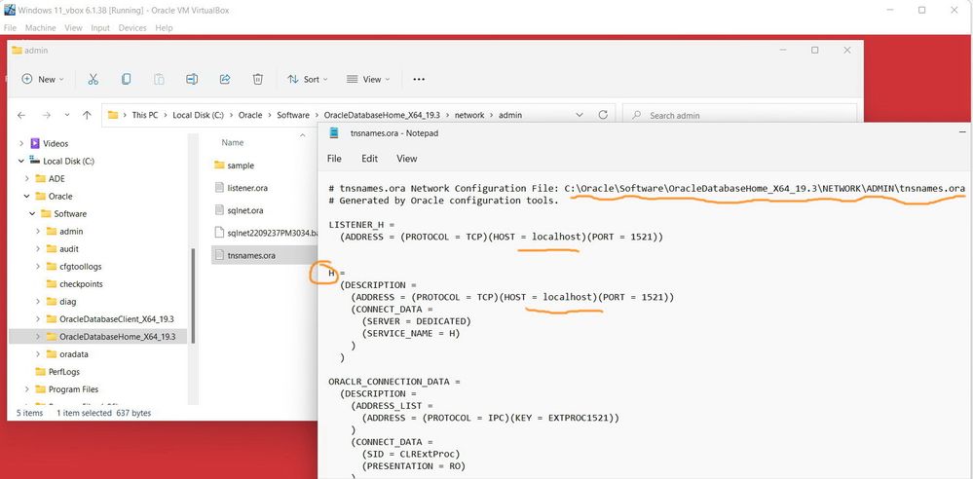
Task: Go back with the Explorer back arrow
Action: tap(21, 115)
